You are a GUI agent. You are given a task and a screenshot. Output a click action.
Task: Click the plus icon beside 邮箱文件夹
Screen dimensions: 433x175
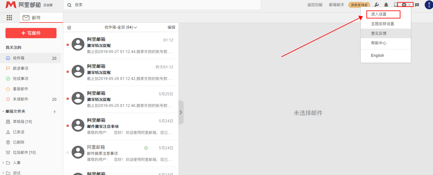(x=55, y=112)
